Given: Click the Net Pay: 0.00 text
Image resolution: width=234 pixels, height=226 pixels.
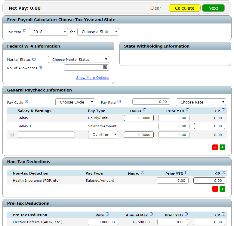Looking at the screenshot, I should tap(25, 8).
